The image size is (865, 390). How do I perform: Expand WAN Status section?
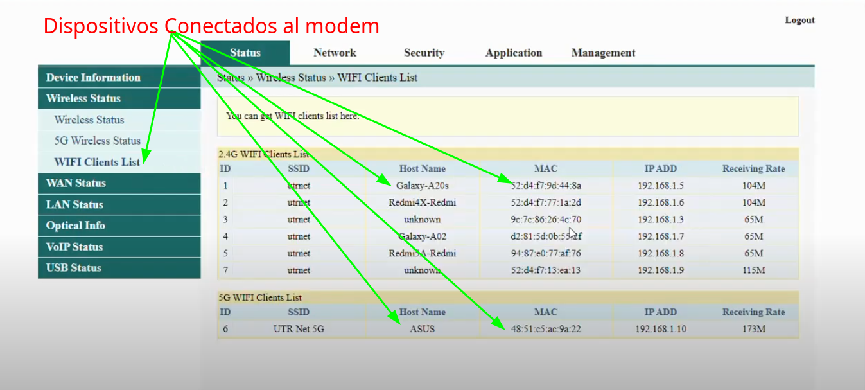coord(76,183)
